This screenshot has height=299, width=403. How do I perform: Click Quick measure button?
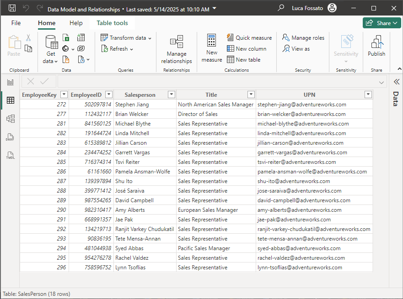tap(249, 38)
